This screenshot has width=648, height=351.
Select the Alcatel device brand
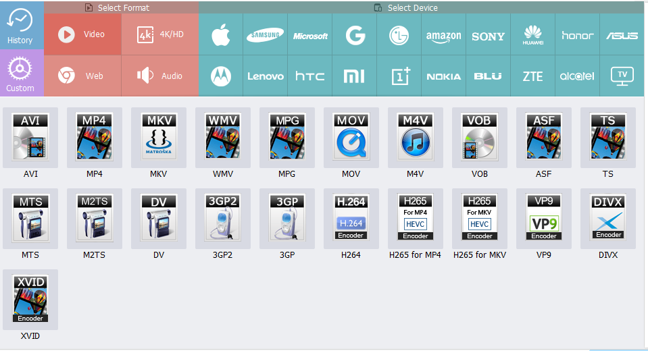pyautogui.click(x=578, y=76)
